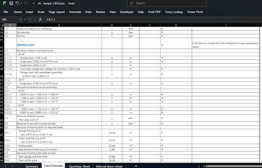262x168 pixels.
Task: Click the Redo arrow icon
Action: pos(25,3)
